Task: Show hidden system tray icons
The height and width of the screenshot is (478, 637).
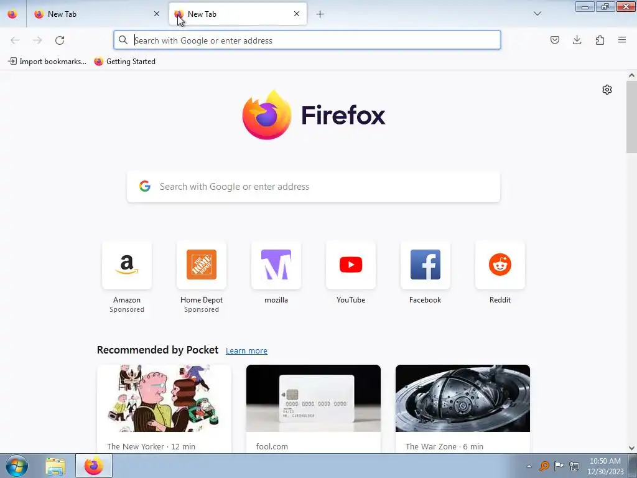Action: (529, 466)
